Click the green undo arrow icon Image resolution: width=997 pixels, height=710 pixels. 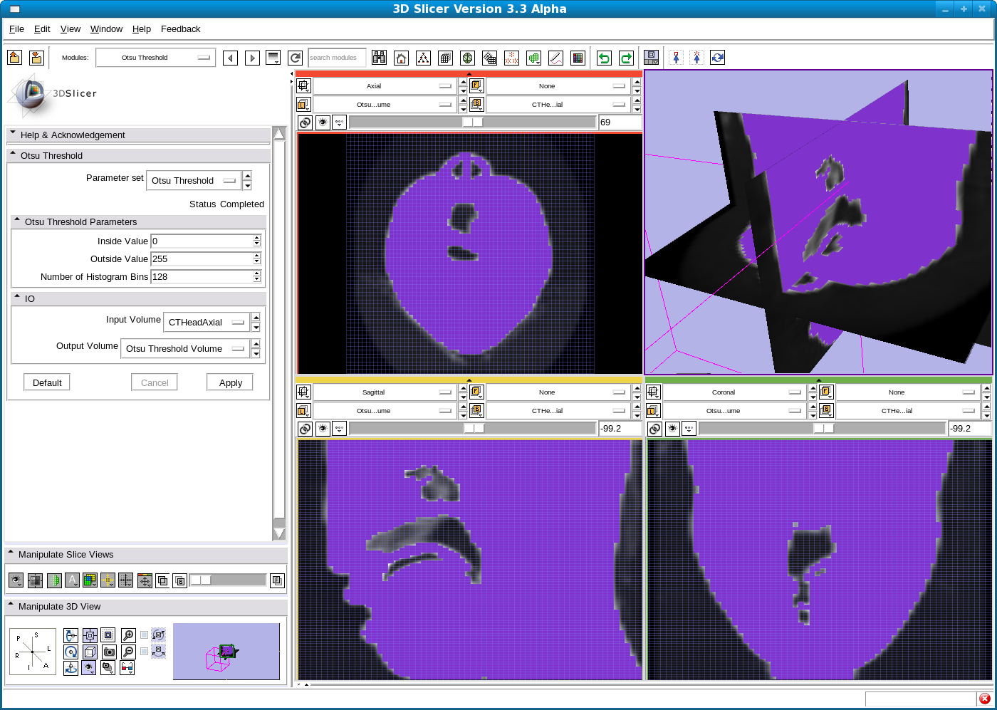[604, 58]
